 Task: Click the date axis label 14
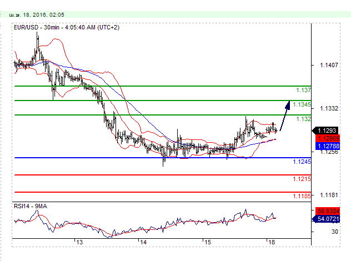point(143,242)
